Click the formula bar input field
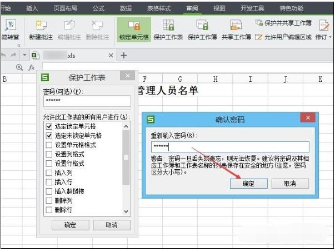 click(x=188, y=67)
